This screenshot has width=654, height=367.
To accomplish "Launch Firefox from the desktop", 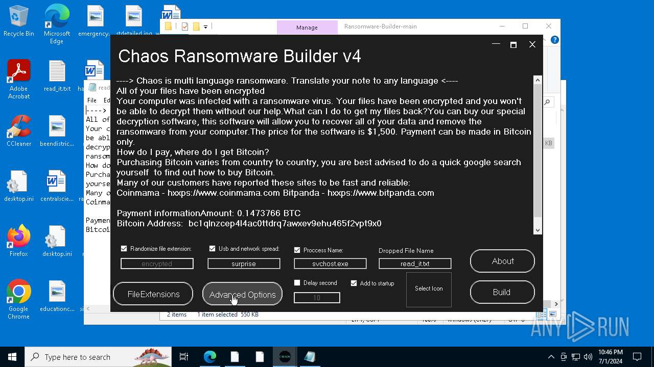I will 19,241.
